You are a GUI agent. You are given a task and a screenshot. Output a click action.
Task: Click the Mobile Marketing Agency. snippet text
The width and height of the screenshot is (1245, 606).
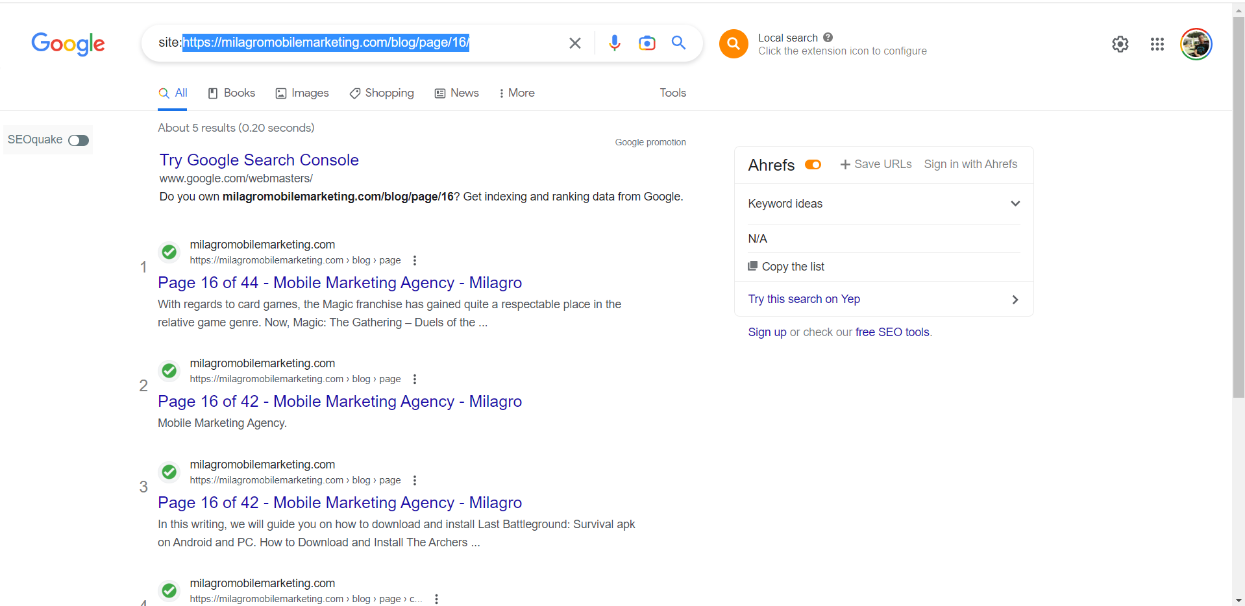tap(222, 423)
